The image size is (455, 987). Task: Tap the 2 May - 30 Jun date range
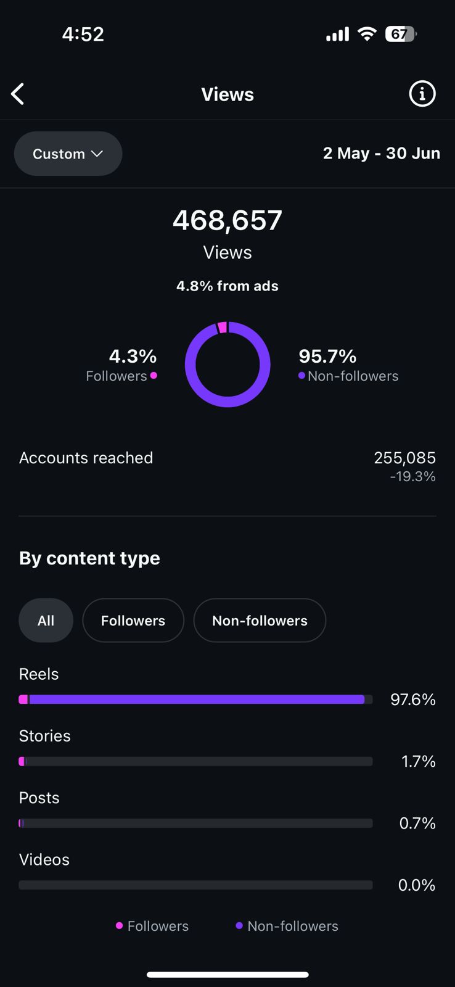pos(382,153)
